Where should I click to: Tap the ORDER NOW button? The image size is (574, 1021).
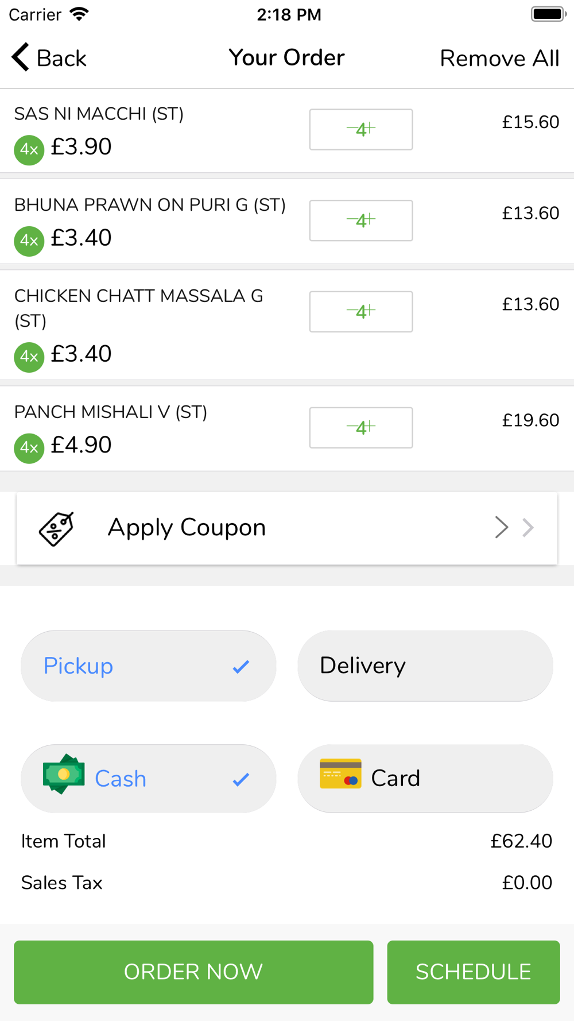tap(193, 972)
